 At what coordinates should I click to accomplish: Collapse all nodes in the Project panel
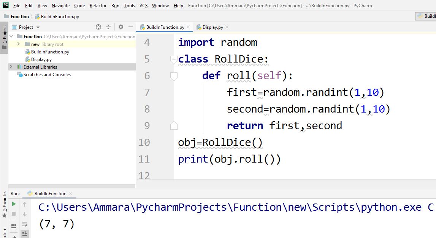point(108,27)
